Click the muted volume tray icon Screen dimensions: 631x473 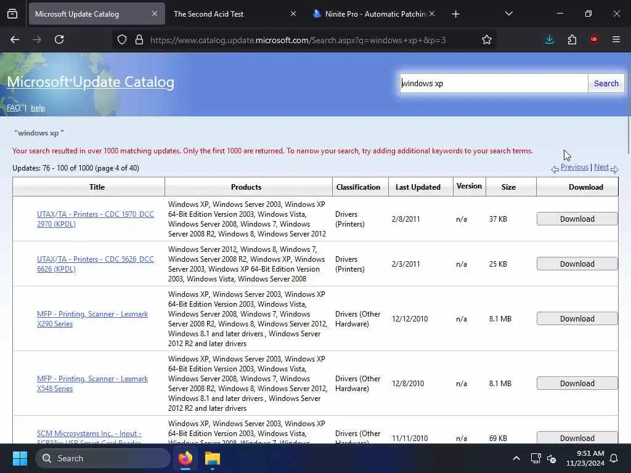click(x=552, y=458)
